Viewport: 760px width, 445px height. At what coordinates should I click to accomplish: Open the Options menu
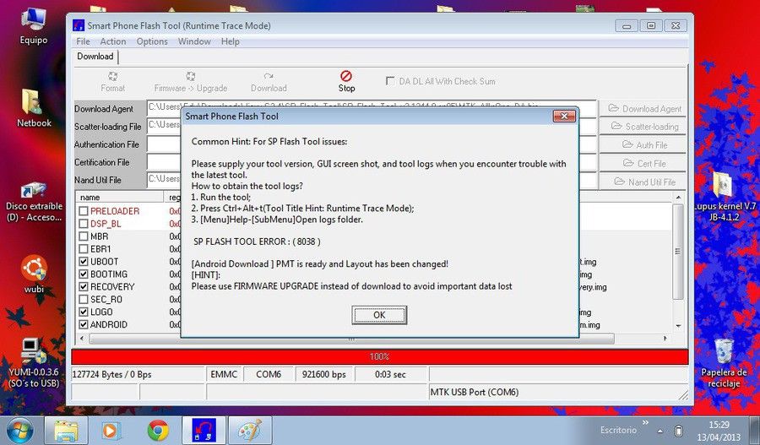click(x=152, y=41)
